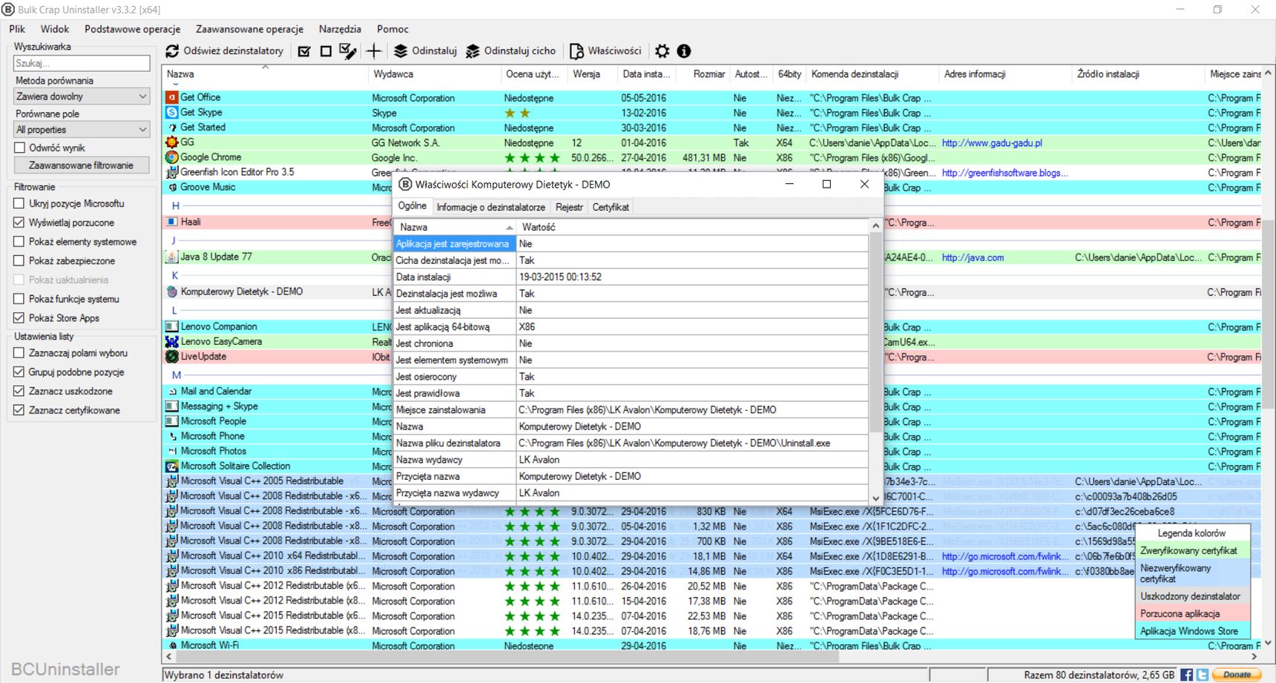Sort properties dialog by the Nazwa column header
The image size is (1276, 683).
[x=454, y=227]
